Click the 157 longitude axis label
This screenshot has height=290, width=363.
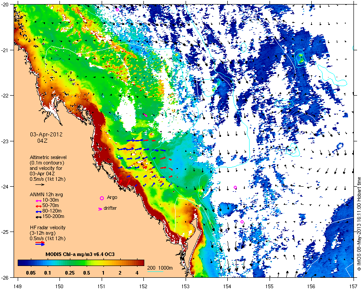click(354, 286)
